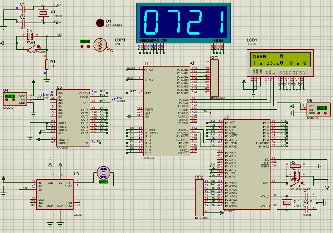333x233 pixels.
Task: Click the ADC0808 part name text
Action: point(63,148)
